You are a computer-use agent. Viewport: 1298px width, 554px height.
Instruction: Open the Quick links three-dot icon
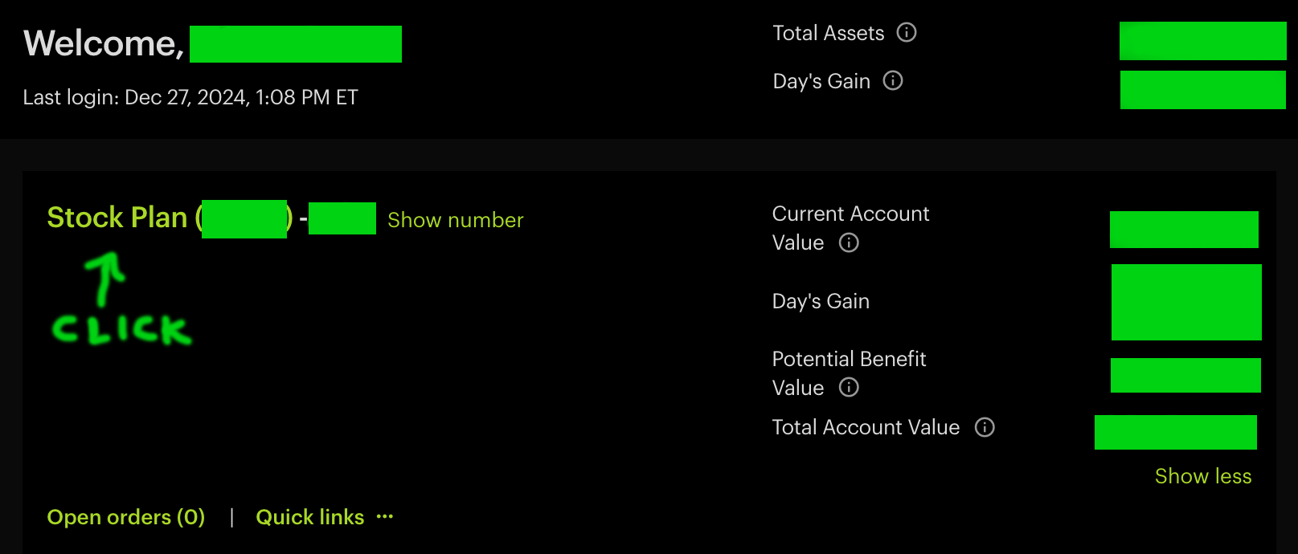point(385,516)
